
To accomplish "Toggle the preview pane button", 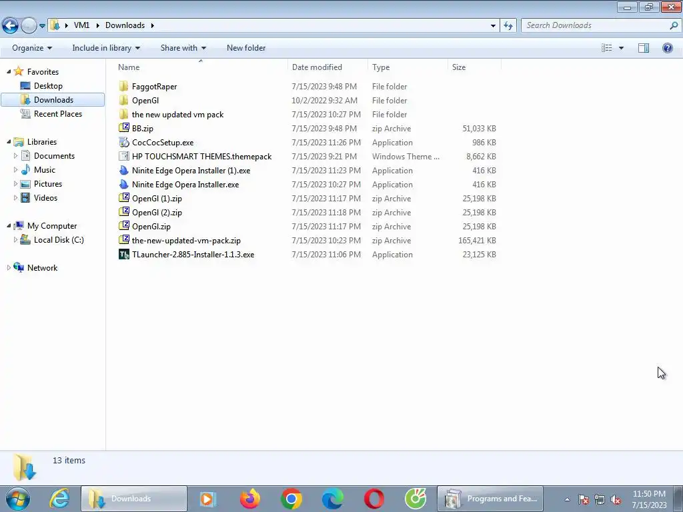I will point(644,48).
